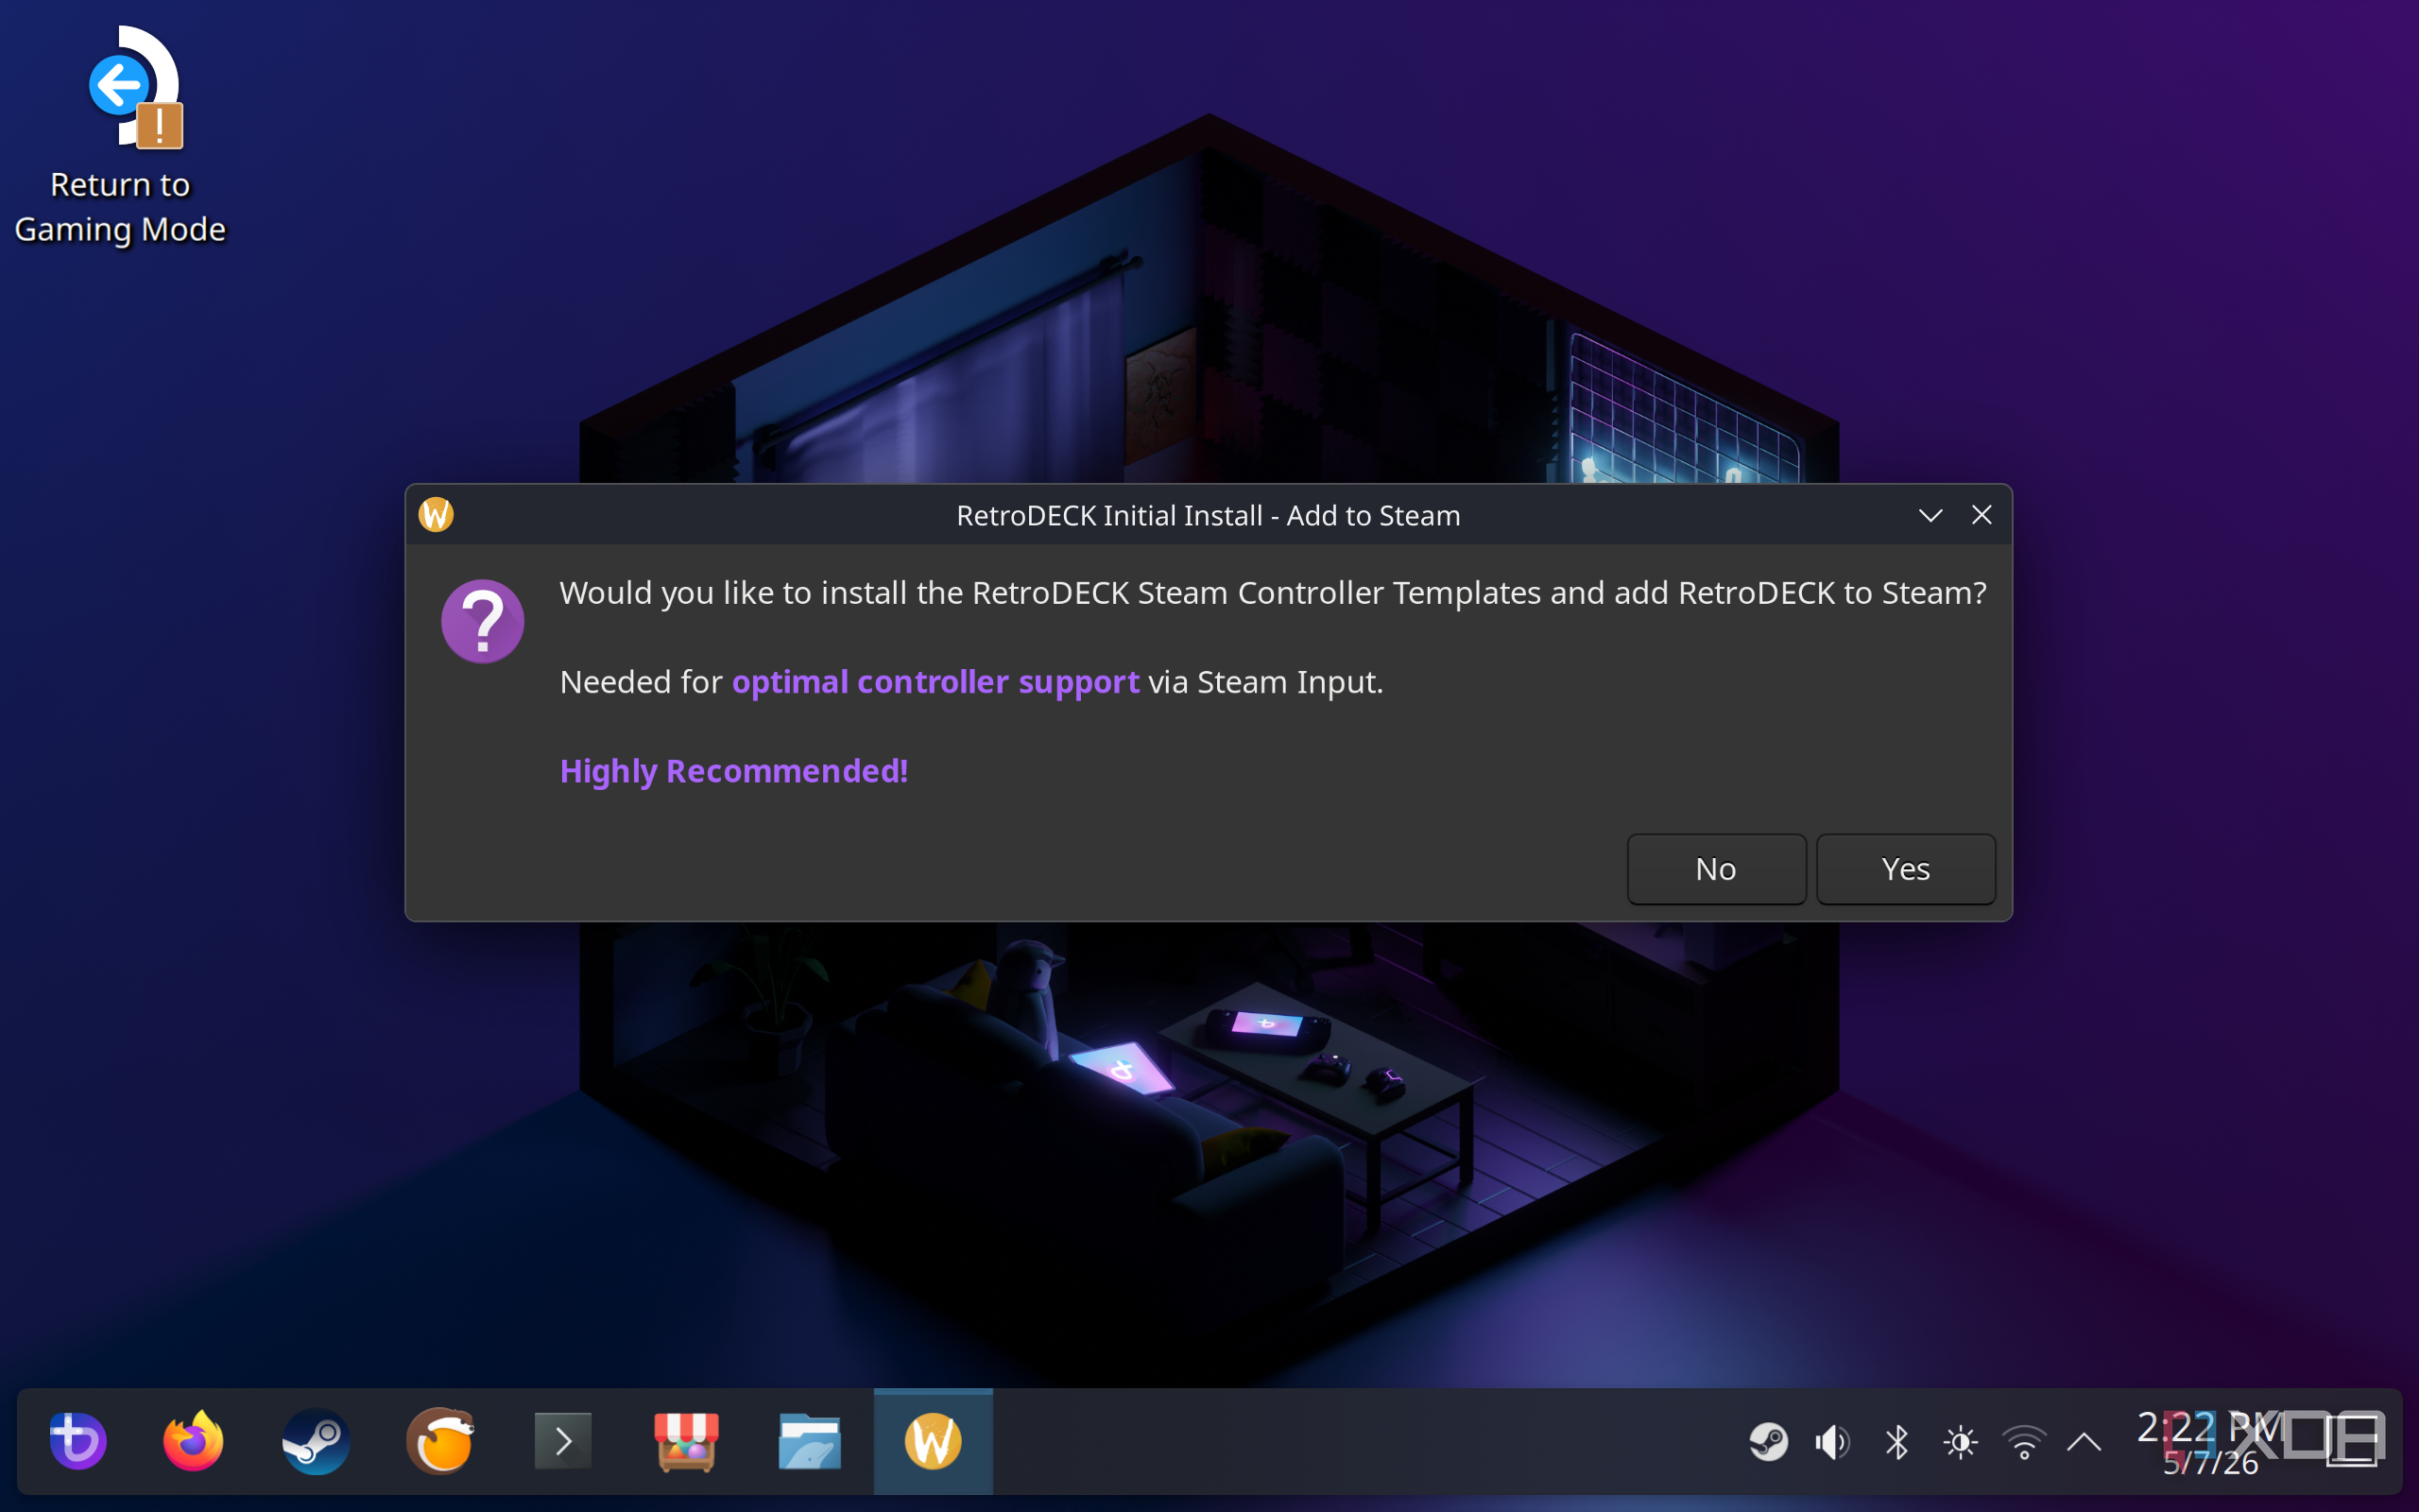Close the RetroDECK Initial Install dialog

(x=1982, y=515)
